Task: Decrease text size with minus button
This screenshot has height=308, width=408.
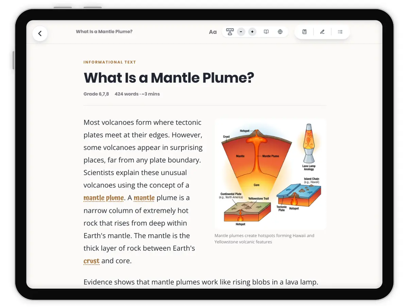Action: (241, 32)
